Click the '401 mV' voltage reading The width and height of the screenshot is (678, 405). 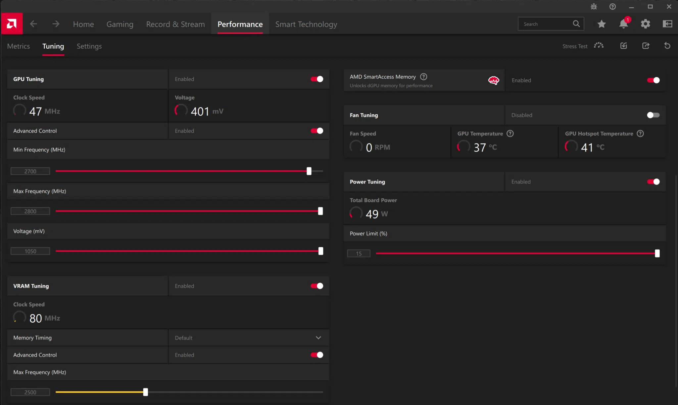pyautogui.click(x=207, y=111)
